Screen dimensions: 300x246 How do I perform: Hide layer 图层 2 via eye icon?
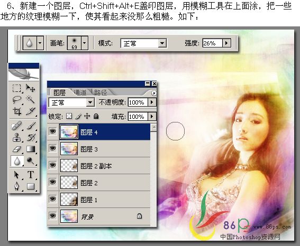click(x=52, y=182)
